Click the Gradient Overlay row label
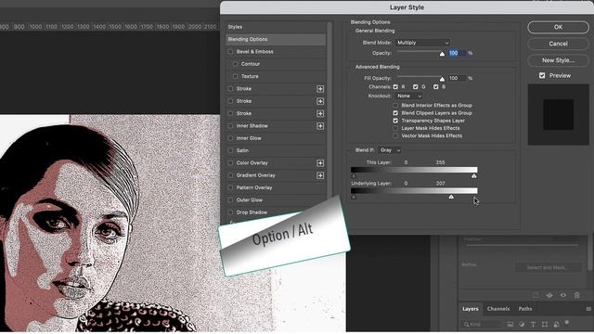This screenshot has height=334, width=594. click(256, 175)
